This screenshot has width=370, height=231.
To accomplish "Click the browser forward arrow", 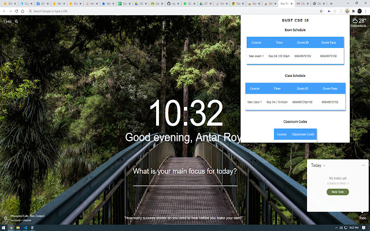I will pyautogui.click(x=10, y=11).
